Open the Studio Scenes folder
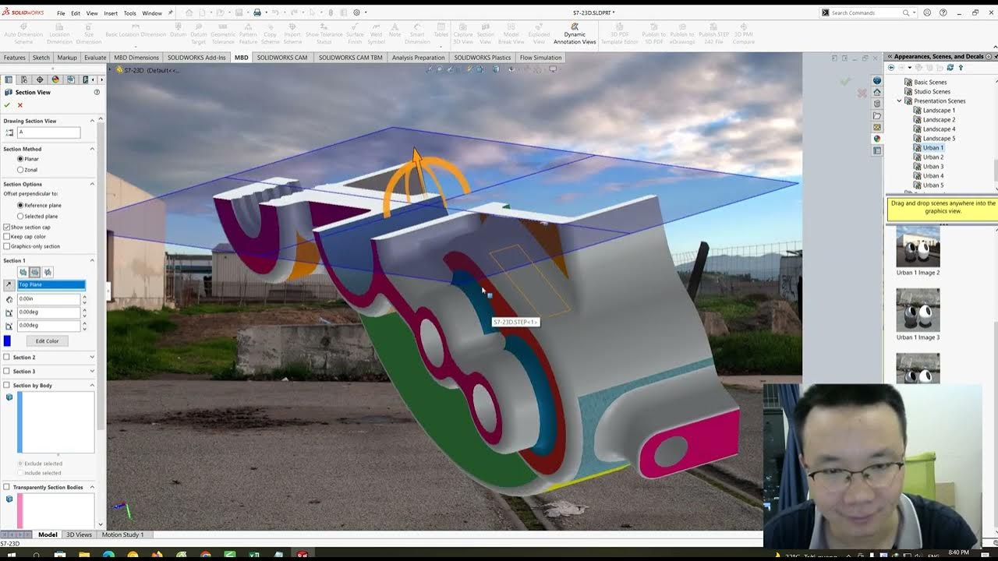This screenshot has height=561, width=998. [x=932, y=91]
